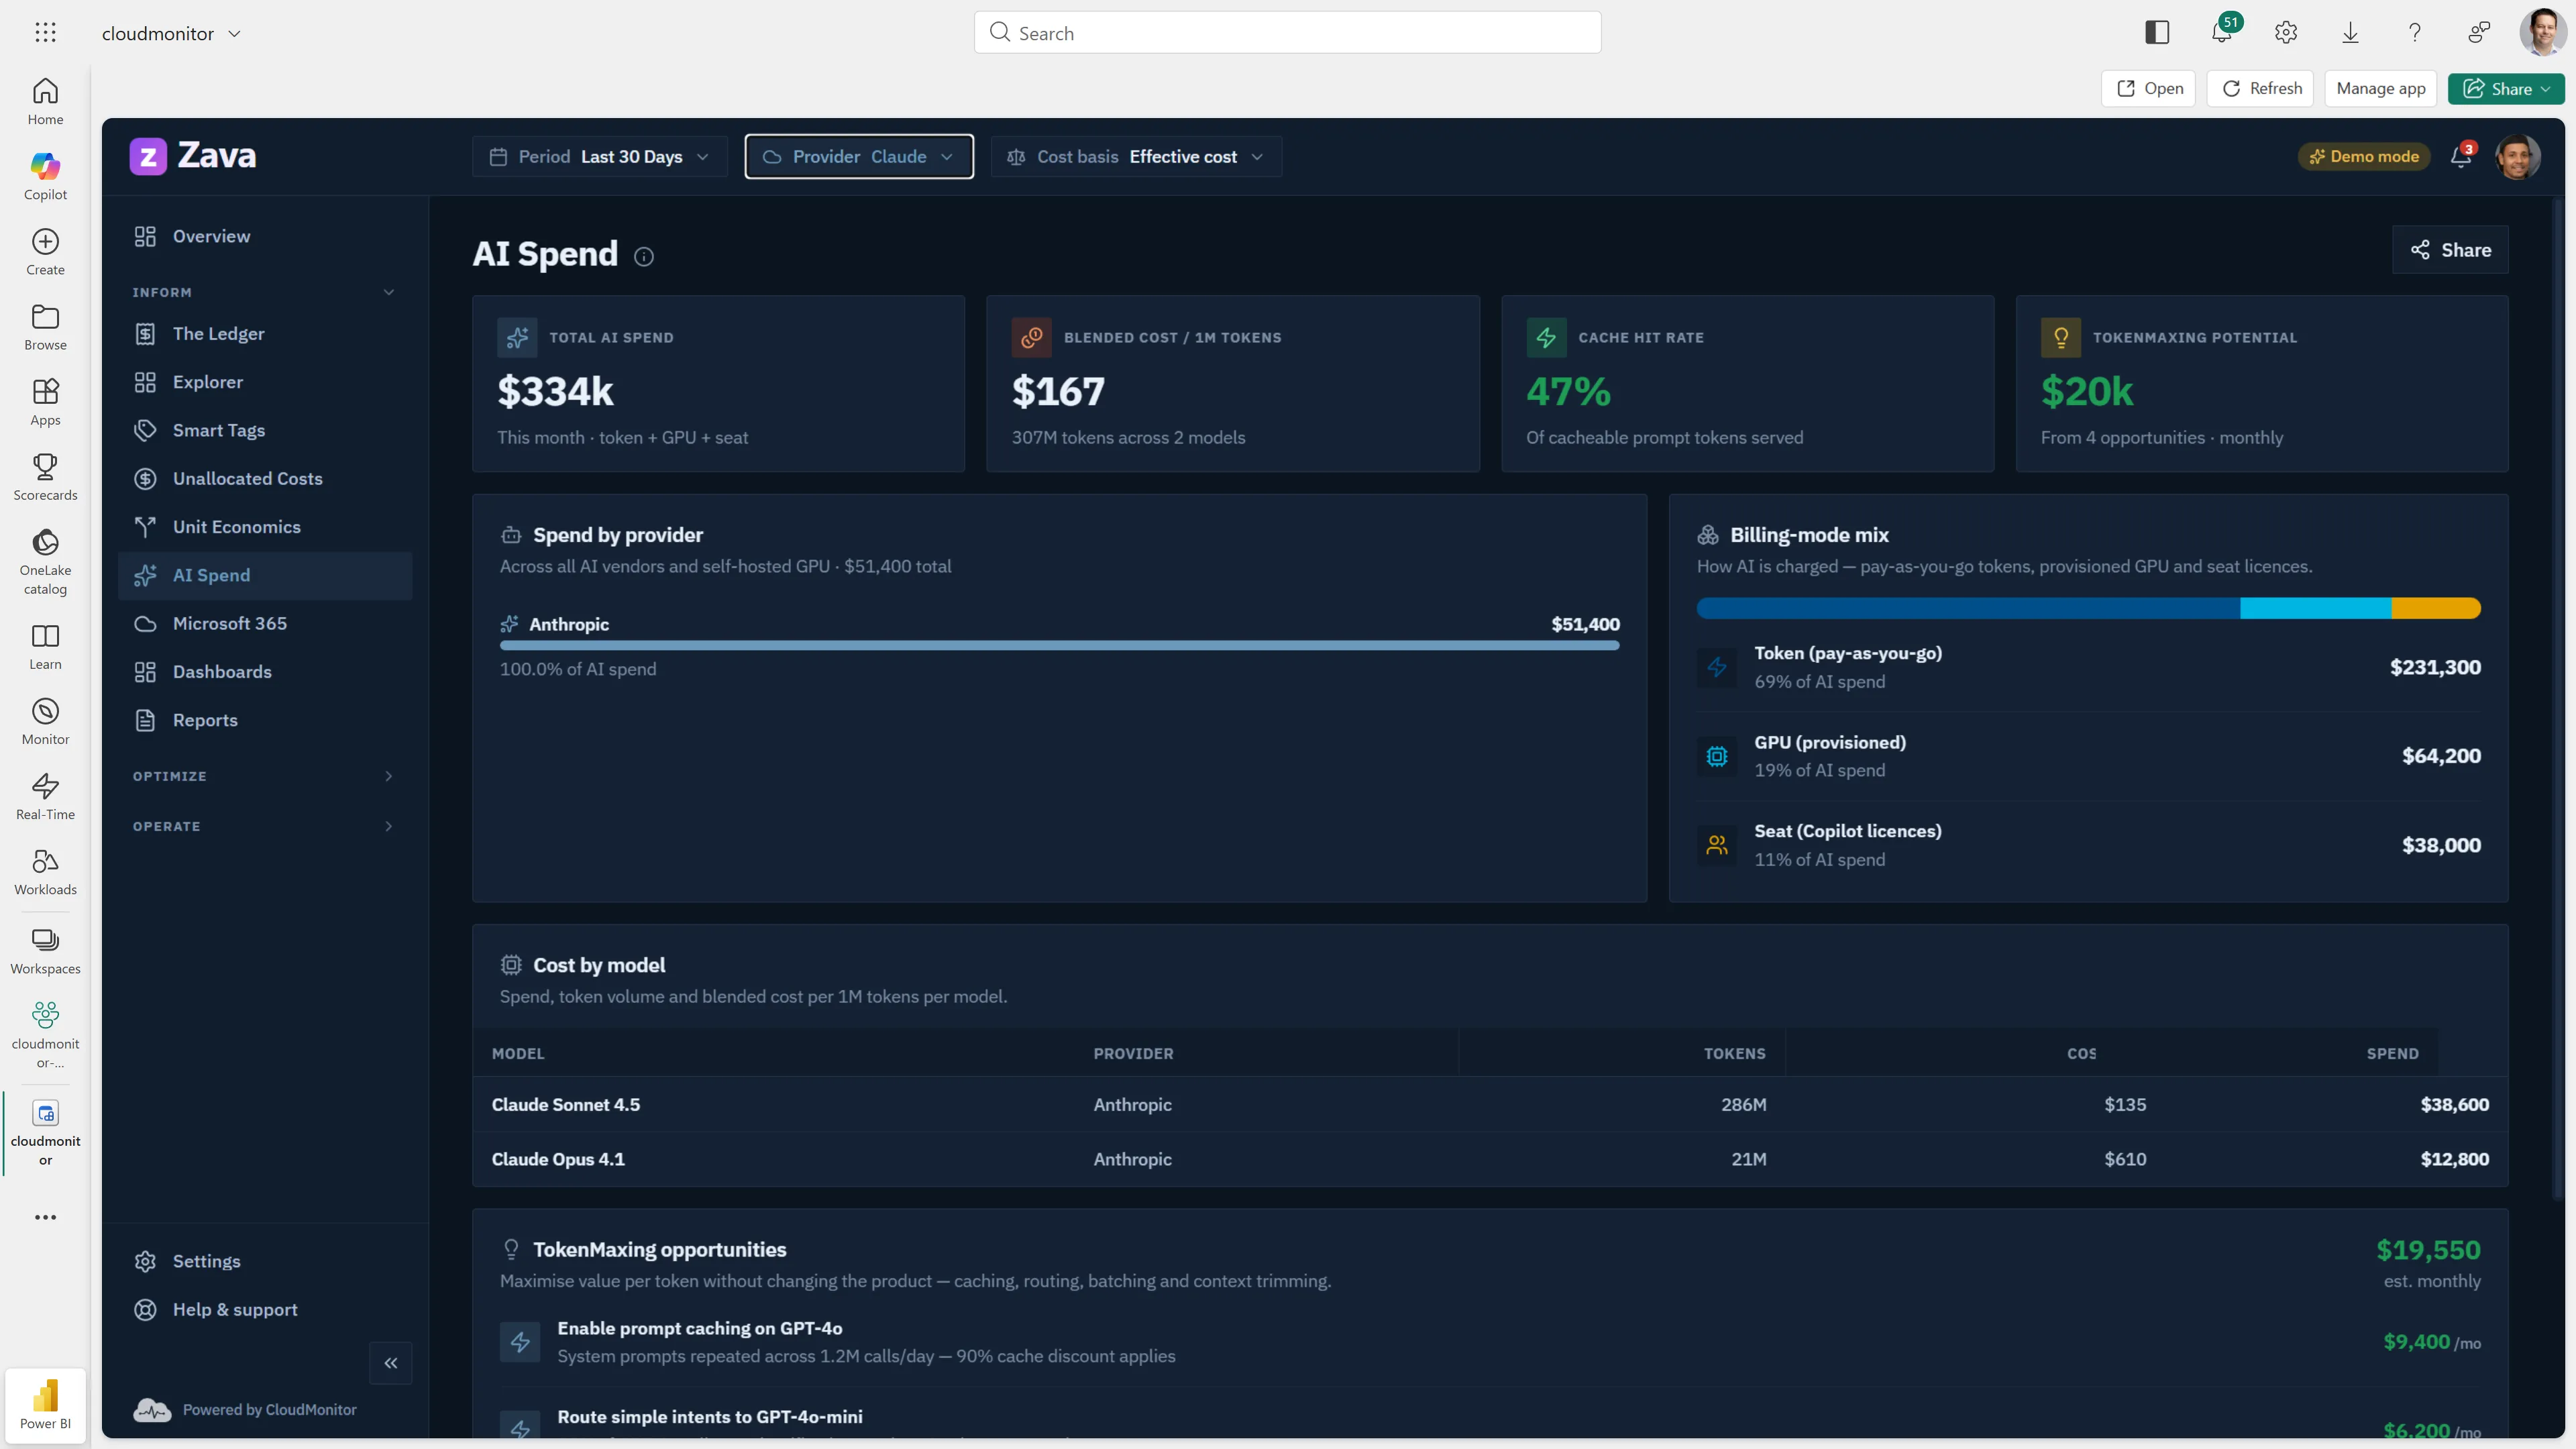Open Unit Economics page
2576x1449 pixels.
coord(265,527)
